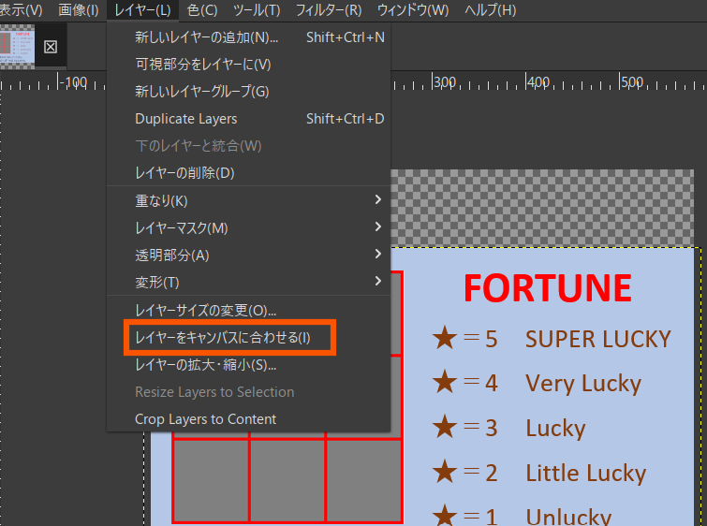The width and height of the screenshot is (707, 526).
Task: Open the 色(C) menu in menu bar
Action: (201, 10)
